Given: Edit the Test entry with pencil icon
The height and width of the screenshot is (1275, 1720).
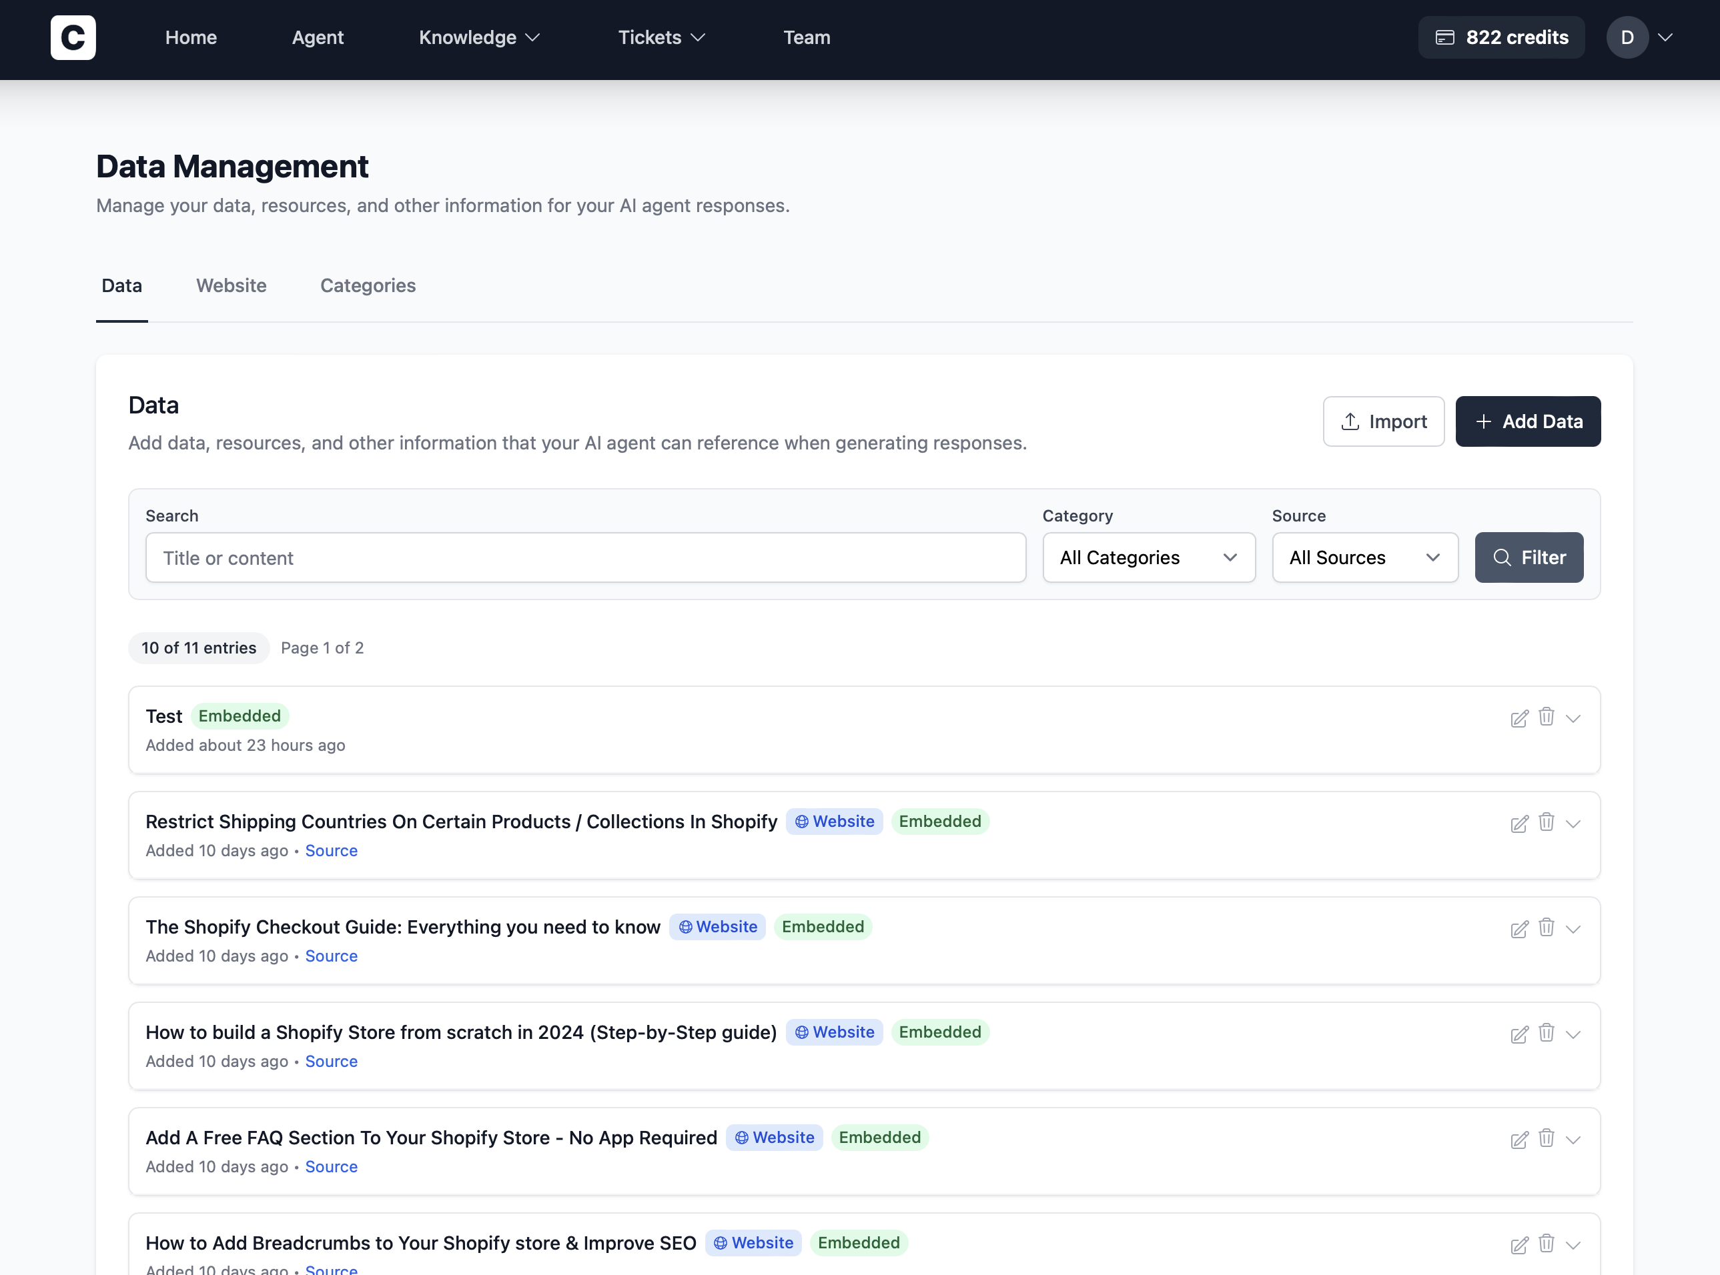Looking at the screenshot, I should tap(1519, 719).
